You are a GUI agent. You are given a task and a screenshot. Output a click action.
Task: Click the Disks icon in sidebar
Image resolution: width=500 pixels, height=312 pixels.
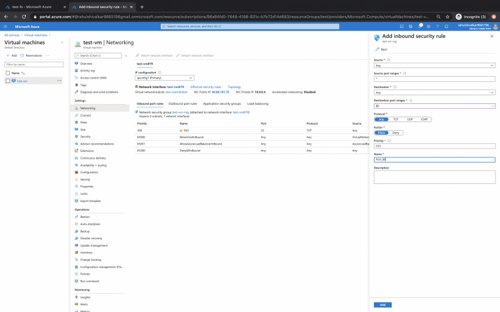tap(77, 123)
